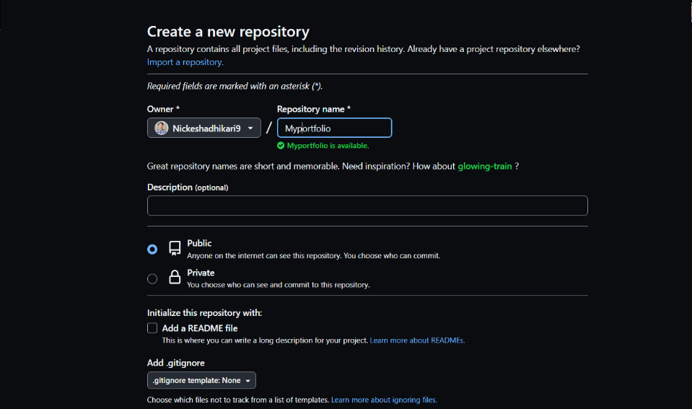Open the .gitignore template dropdown
This screenshot has height=409, width=692.
pyautogui.click(x=201, y=380)
